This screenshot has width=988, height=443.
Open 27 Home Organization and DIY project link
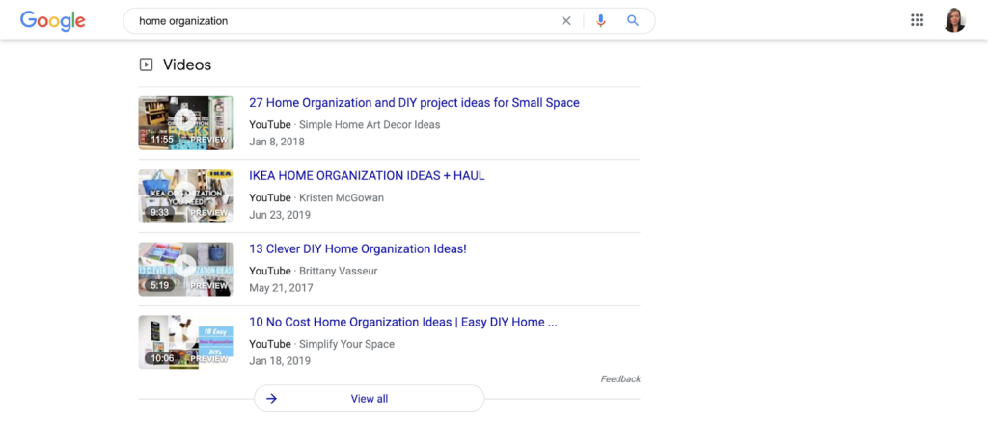click(414, 103)
